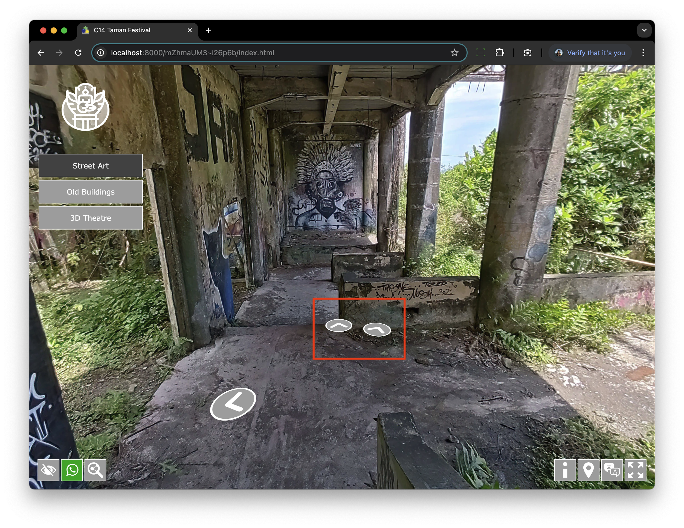Bookmark this page with the star icon

(x=454, y=53)
